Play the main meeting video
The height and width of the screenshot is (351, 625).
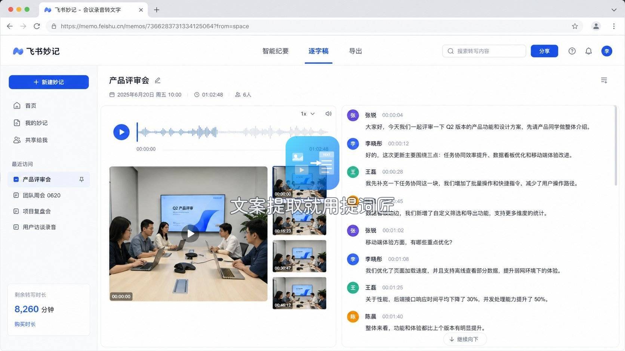pyautogui.click(x=191, y=234)
